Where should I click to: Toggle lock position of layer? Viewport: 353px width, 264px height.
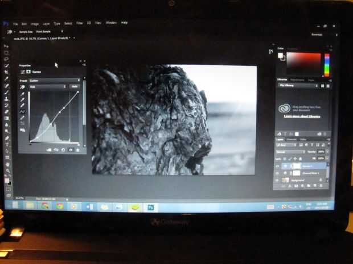point(295,159)
